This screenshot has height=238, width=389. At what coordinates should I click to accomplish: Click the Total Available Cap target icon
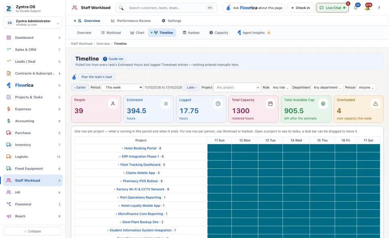tap(323, 104)
